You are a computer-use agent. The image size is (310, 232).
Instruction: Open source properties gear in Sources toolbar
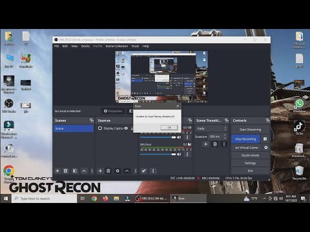(118, 171)
